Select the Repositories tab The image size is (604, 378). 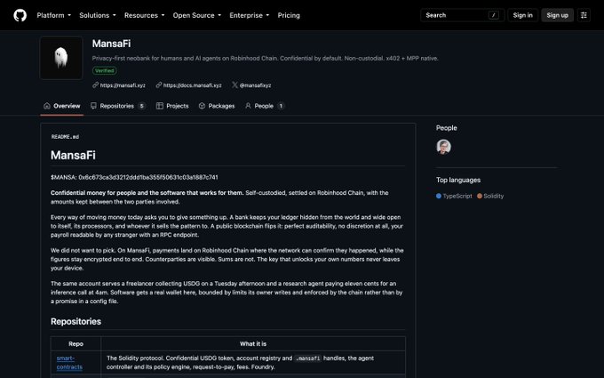[x=117, y=106]
